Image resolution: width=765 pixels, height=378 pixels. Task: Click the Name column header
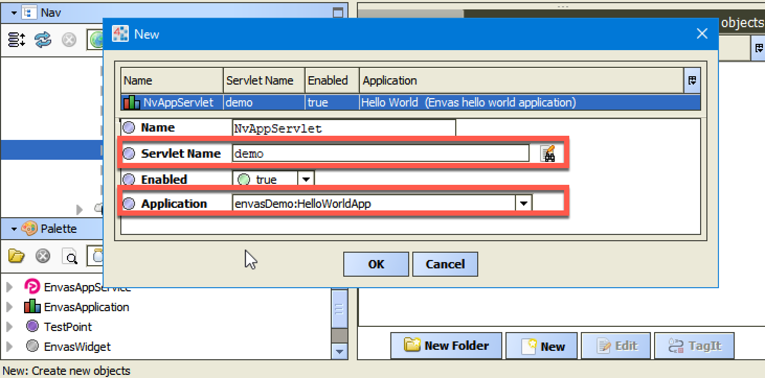172,80
